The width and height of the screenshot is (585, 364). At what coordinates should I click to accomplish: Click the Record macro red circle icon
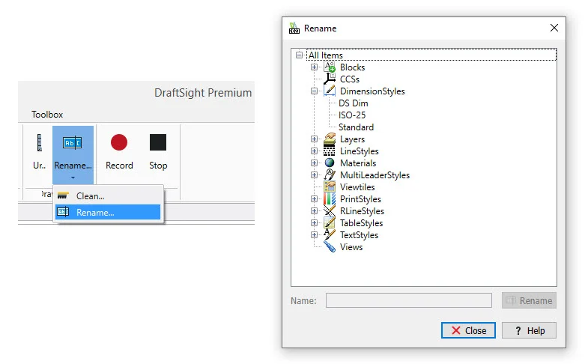119,142
